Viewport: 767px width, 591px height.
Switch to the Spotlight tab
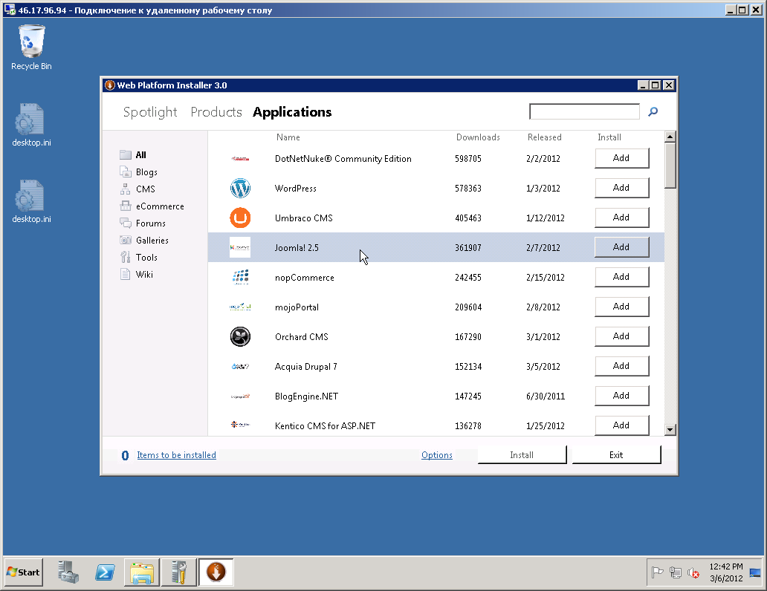150,112
